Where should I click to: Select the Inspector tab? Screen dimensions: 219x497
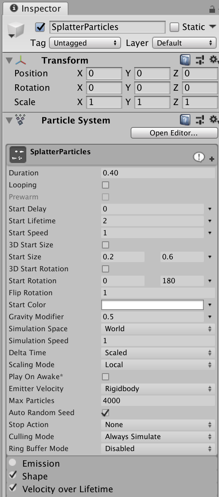(x=35, y=8)
